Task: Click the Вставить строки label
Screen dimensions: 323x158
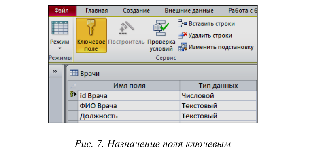Action: pos(212,24)
